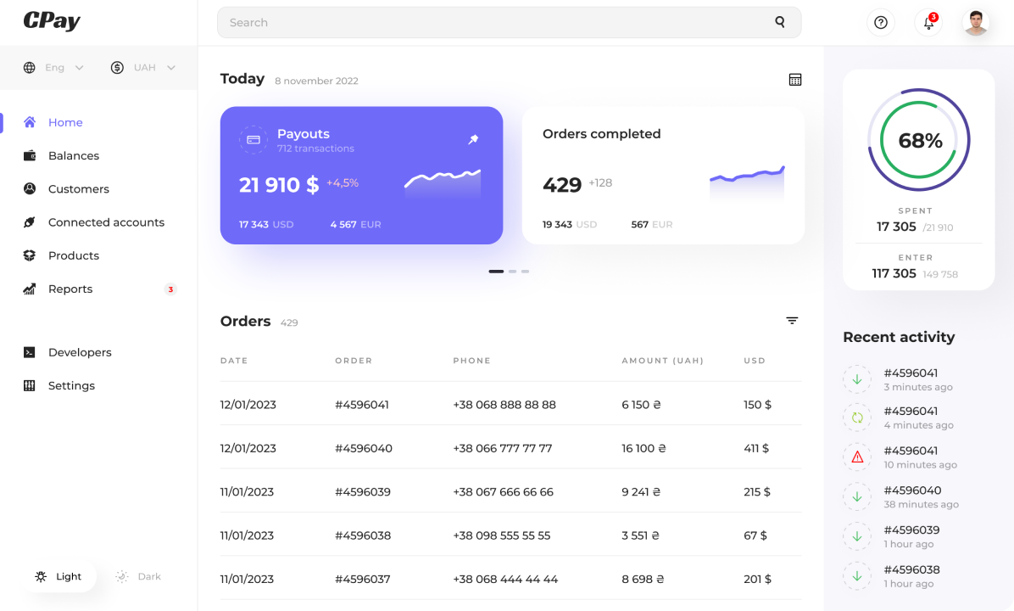Click the Payouts 21 910 $ amount
Screen dimensions: 1014x611
279,184
